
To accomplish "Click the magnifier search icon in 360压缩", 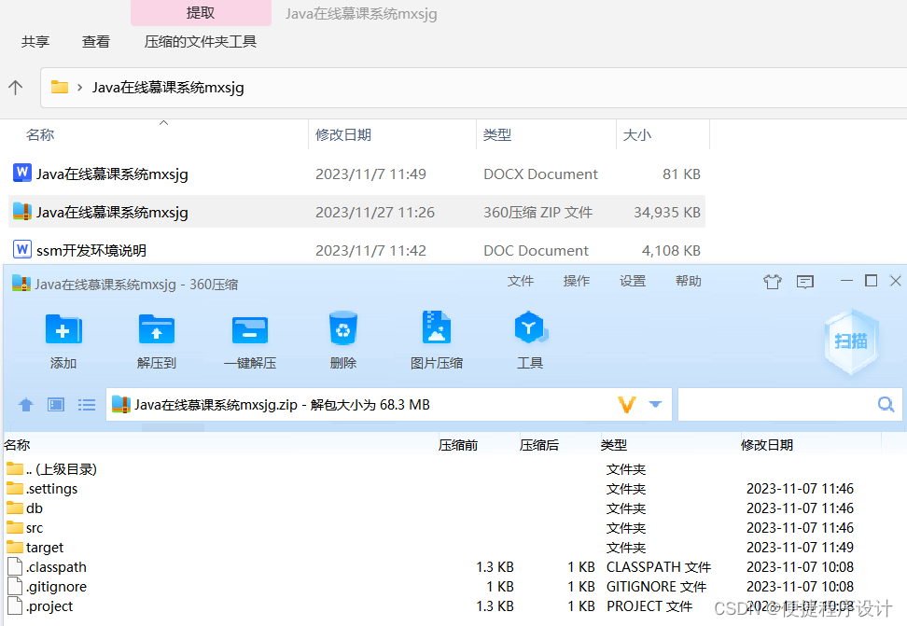I will click(x=886, y=404).
